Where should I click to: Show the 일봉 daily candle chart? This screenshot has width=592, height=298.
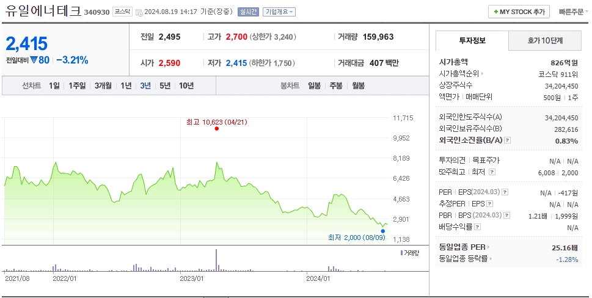(x=314, y=85)
